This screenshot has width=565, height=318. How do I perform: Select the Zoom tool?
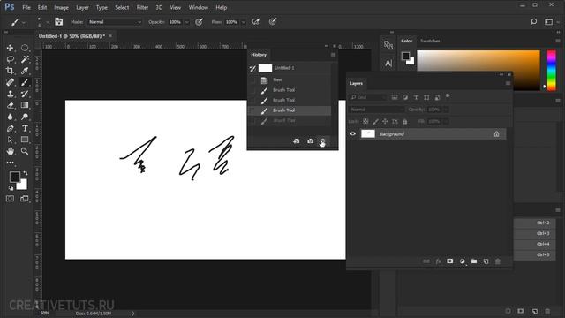[25, 151]
